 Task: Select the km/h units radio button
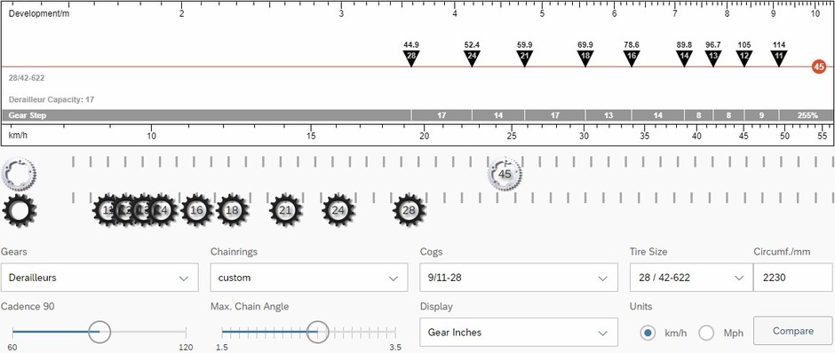tap(648, 333)
